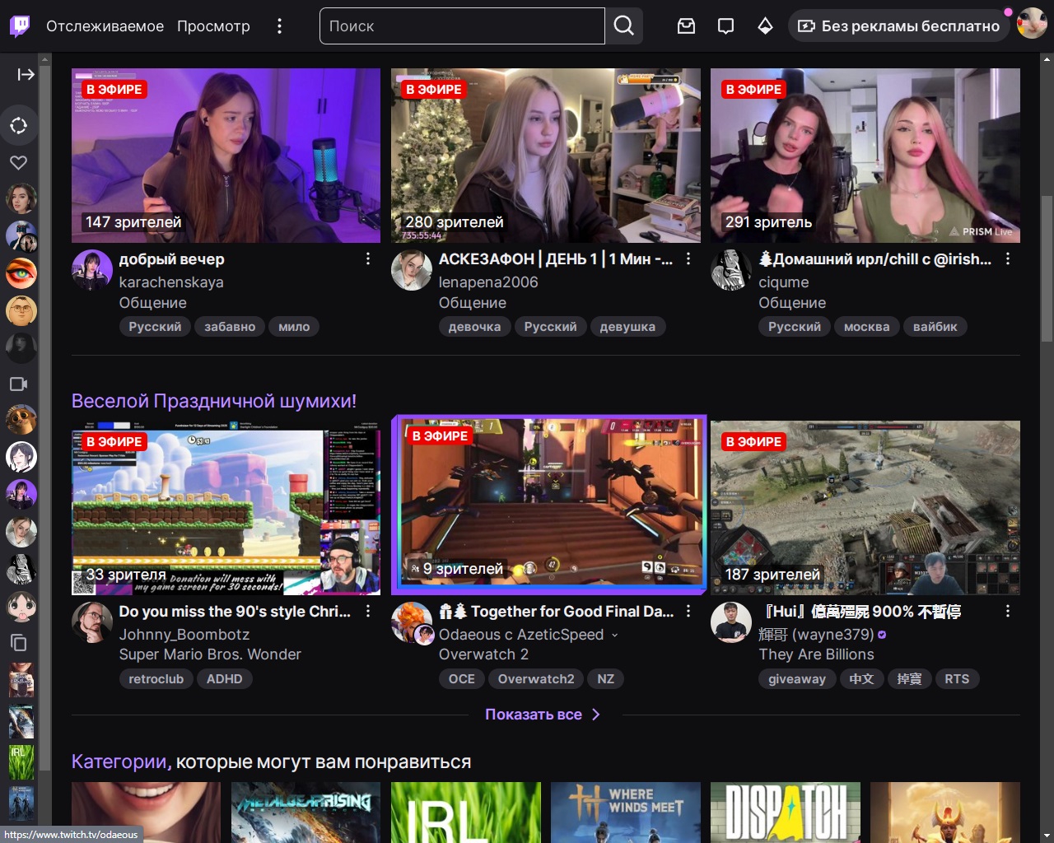Open the whispers chat bubble icon

(725, 26)
